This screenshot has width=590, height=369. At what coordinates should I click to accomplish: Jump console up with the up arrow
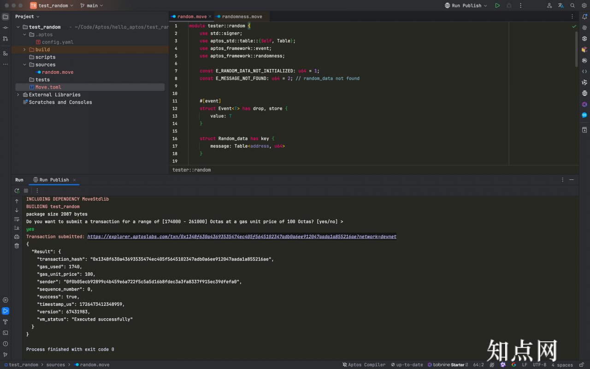pyautogui.click(x=17, y=202)
